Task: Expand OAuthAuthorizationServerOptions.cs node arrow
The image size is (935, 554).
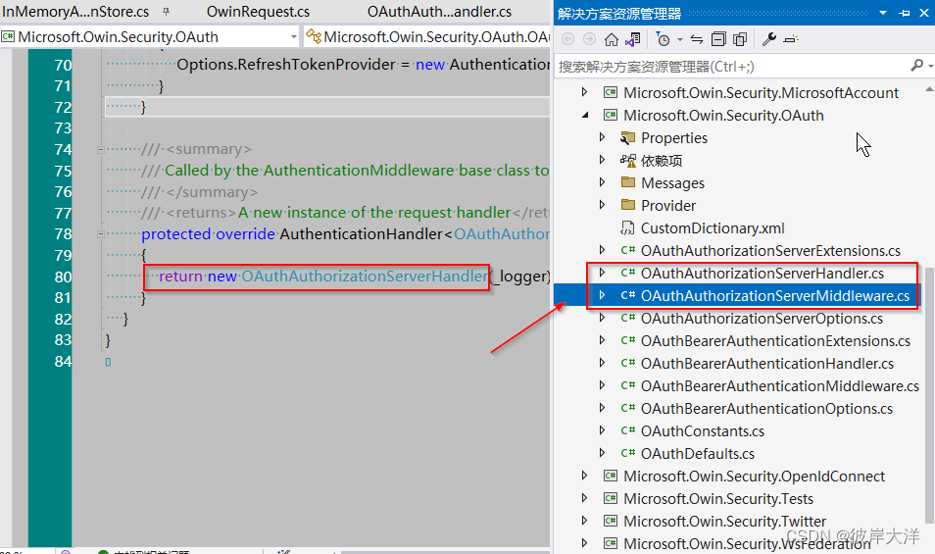Action: (x=603, y=318)
